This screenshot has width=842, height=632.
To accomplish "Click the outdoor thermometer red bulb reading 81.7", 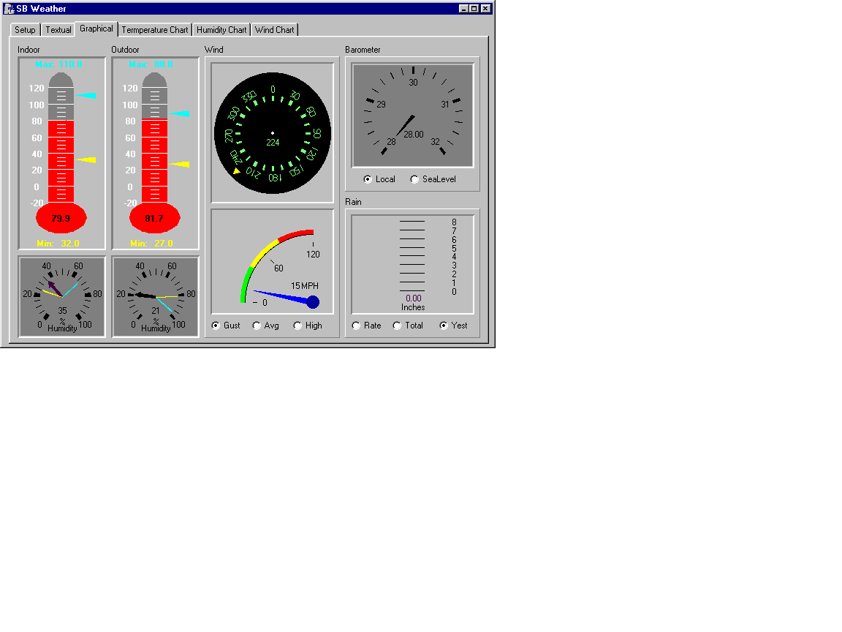I will tap(154, 218).
